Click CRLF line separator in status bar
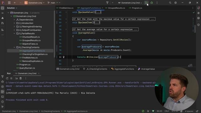Image resolution: width=201 pixels, height=113 pixels. [167, 111]
